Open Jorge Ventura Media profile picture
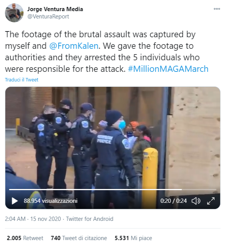This screenshot has width=226, height=247. (14, 13)
